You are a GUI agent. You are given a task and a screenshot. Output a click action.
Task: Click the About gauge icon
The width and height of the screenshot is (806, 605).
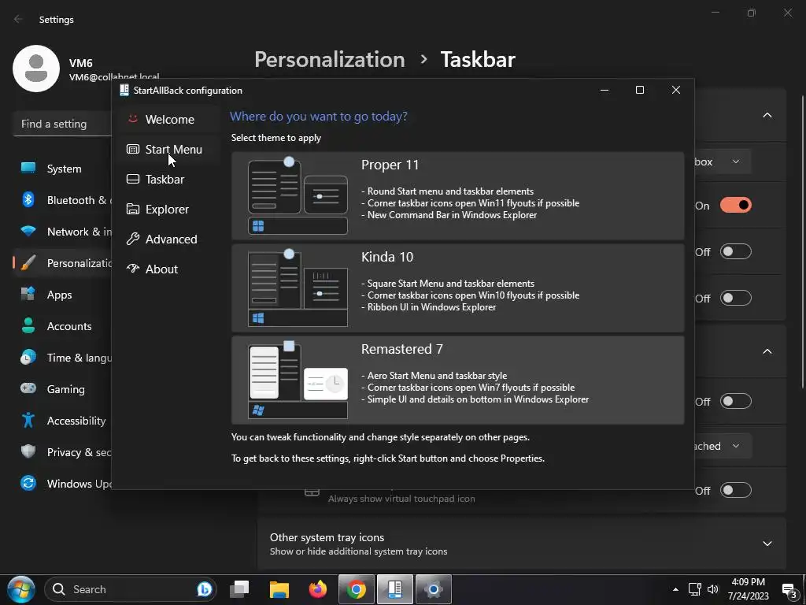click(132, 269)
